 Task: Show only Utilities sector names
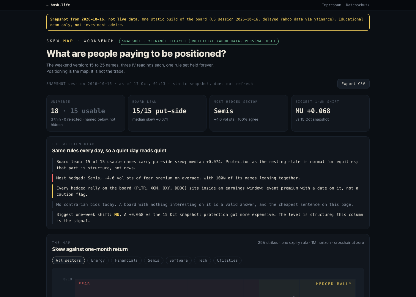(x=227, y=260)
